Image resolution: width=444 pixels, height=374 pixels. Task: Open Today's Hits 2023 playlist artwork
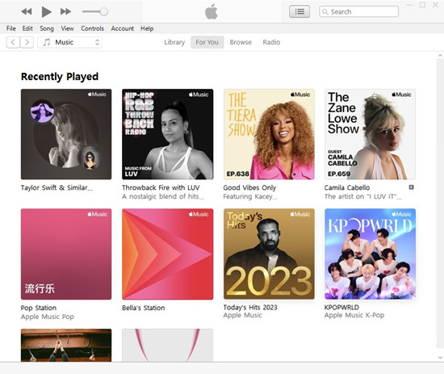[x=269, y=254]
